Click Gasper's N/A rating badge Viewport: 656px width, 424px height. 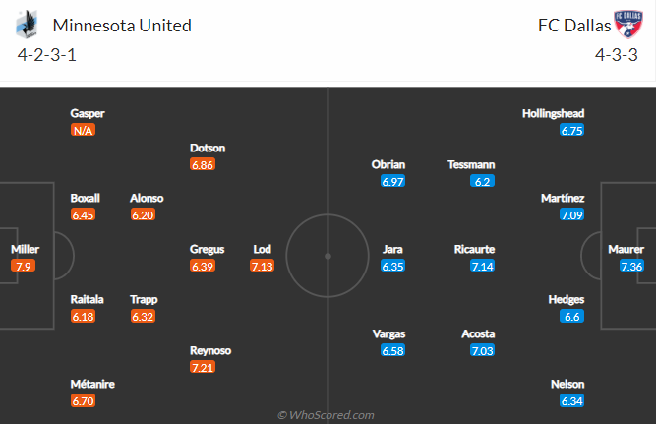pos(83,131)
